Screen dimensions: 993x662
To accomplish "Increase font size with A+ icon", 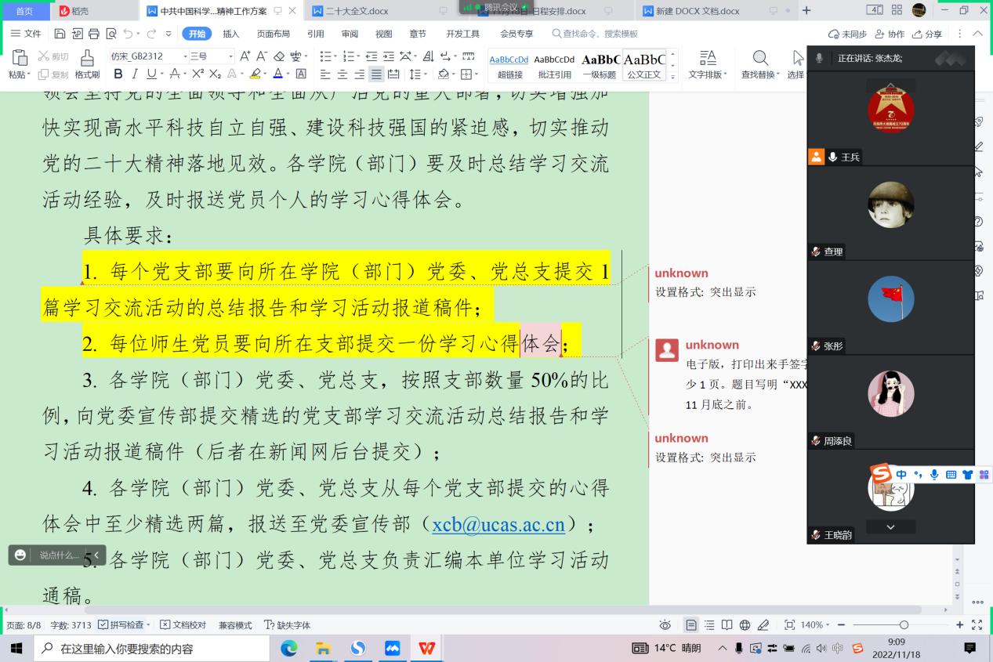I will tap(245, 56).
